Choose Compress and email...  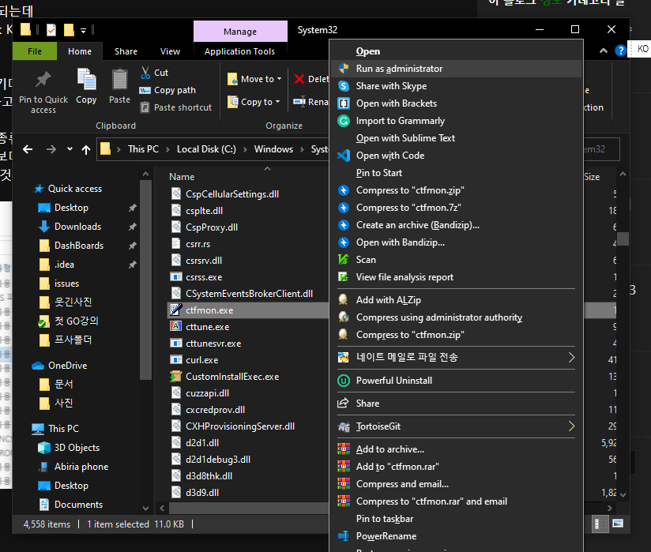tap(457, 484)
